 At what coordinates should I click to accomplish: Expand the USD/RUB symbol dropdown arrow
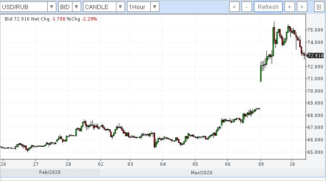point(52,7)
